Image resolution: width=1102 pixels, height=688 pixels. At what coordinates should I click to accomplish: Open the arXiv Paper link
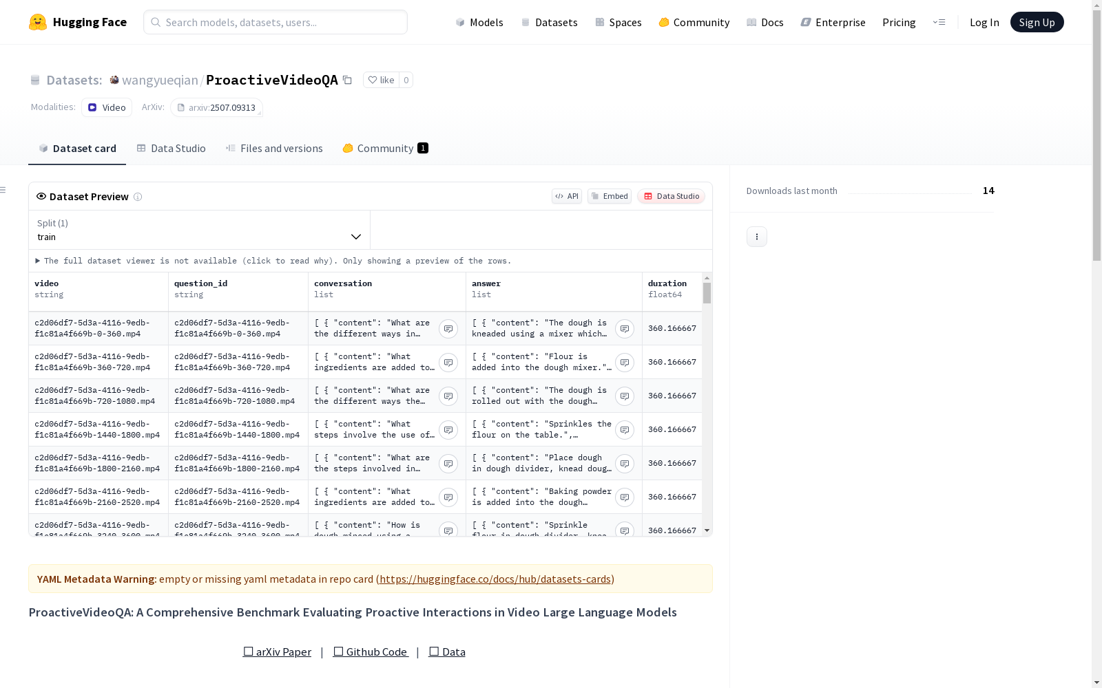coord(277,652)
